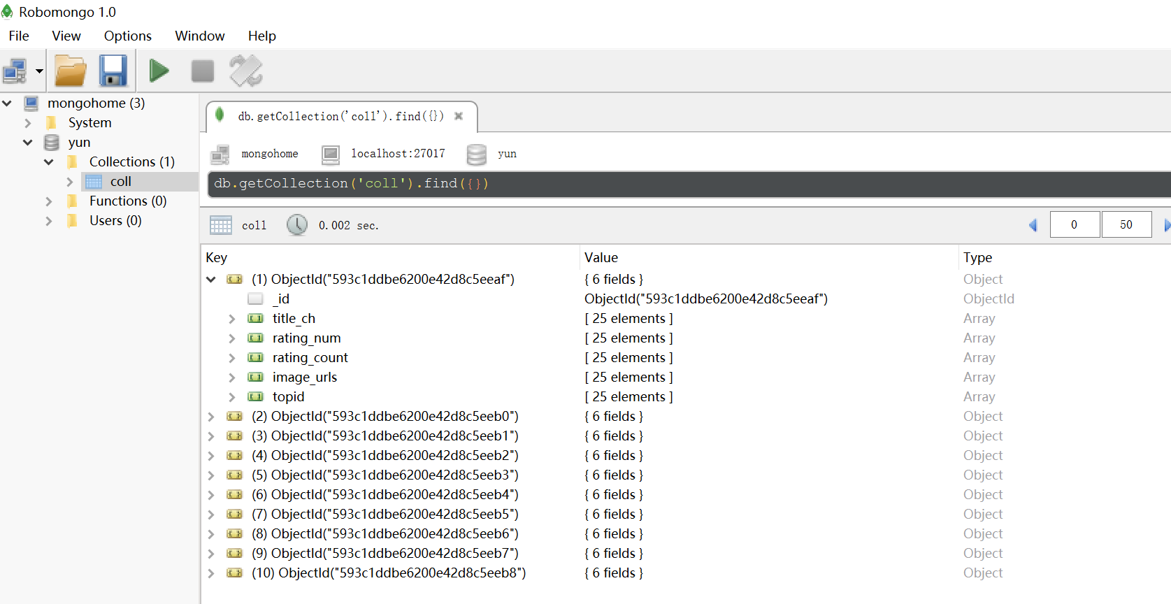
Task: Select document (4) ObjectId row
Action: (685, 455)
